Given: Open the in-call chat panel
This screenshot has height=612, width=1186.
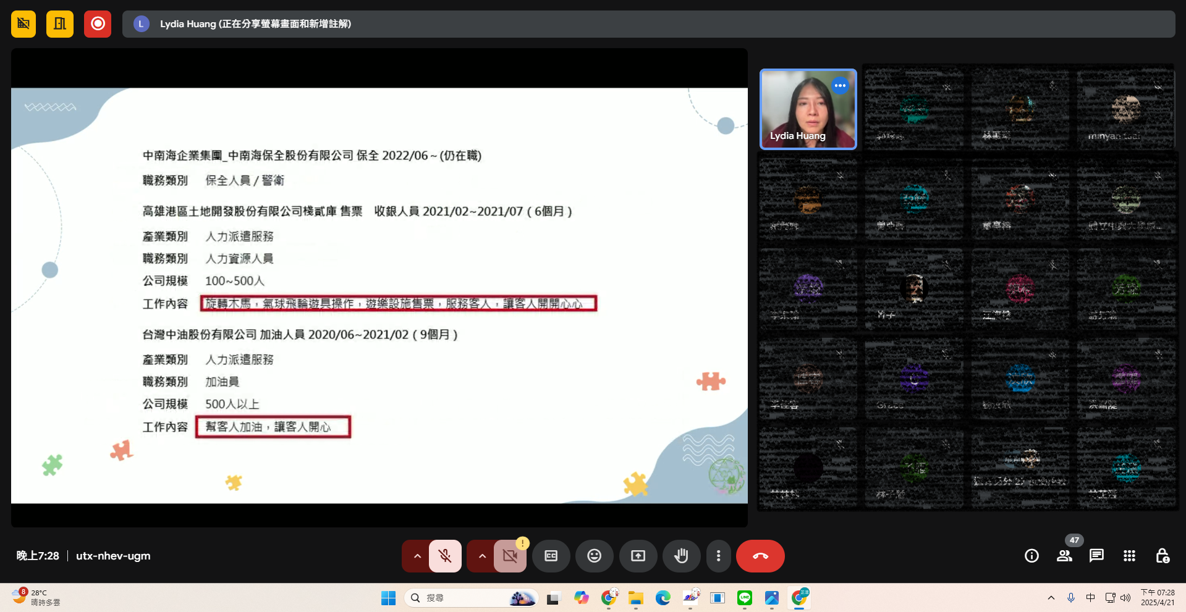Looking at the screenshot, I should [x=1096, y=556].
